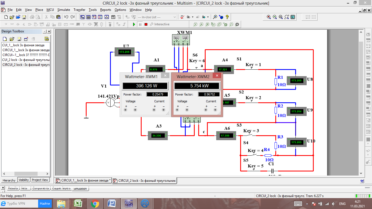Click the Zoom in magnifier icon
The width and height of the screenshot is (372, 209).
[269, 17]
